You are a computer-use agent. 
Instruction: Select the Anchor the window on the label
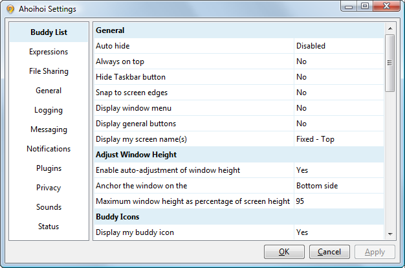(141, 186)
